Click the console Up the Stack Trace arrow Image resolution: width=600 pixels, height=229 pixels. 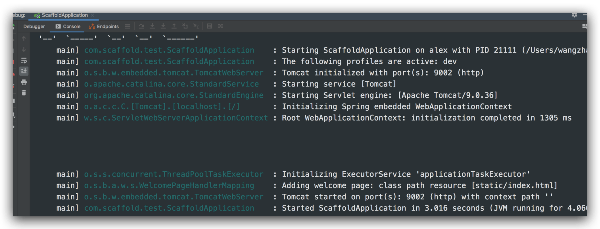(24, 38)
